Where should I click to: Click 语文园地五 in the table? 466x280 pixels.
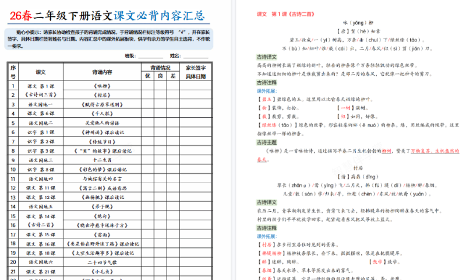[x=41, y=206]
